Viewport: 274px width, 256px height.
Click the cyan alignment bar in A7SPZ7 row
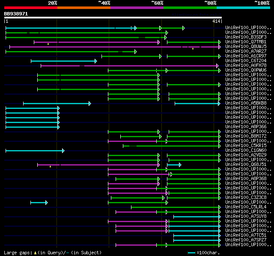pyautogui.click(x=197, y=241)
